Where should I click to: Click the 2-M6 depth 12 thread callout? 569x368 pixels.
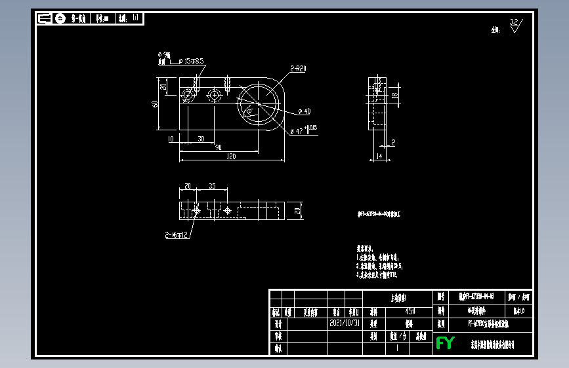click(177, 235)
